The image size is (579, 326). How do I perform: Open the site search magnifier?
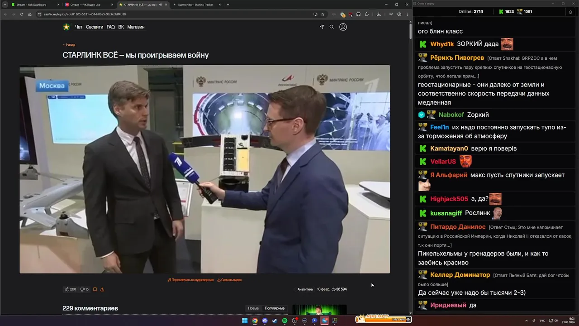click(x=332, y=27)
